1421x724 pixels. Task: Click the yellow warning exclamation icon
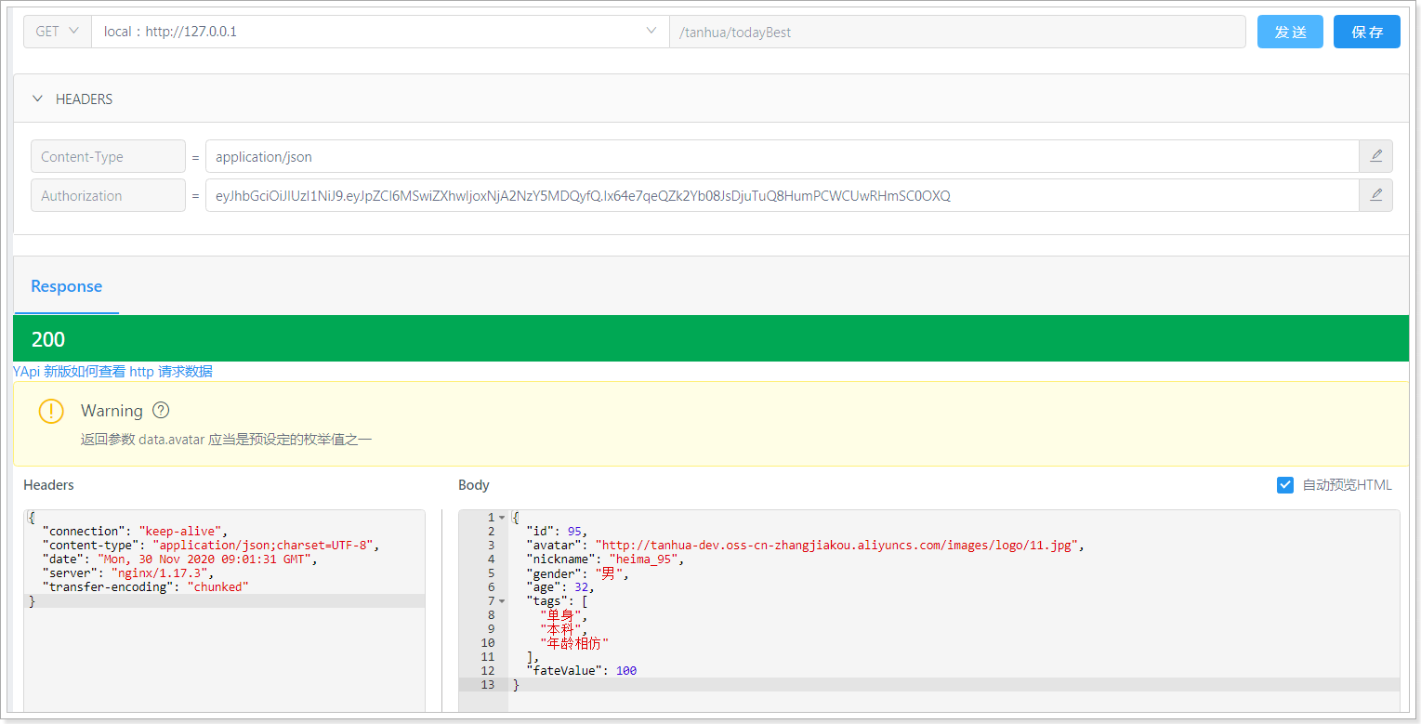(51, 411)
